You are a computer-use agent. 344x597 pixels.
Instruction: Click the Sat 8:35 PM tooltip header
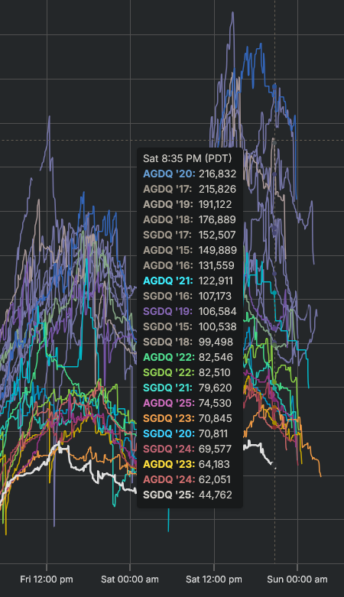[x=187, y=158]
